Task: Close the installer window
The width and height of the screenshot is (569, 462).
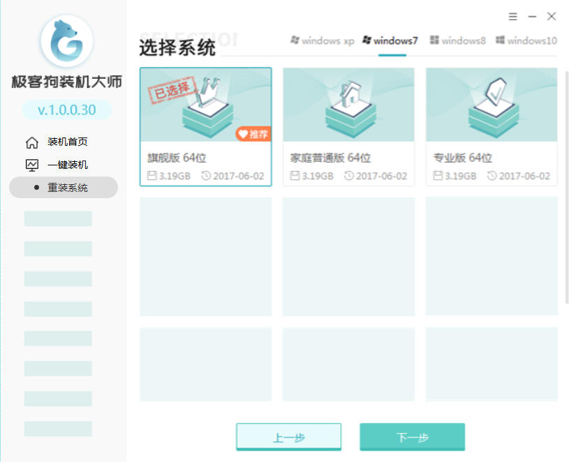Action: pyautogui.click(x=552, y=16)
